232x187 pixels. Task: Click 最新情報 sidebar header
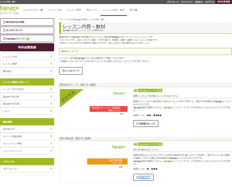point(27,122)
